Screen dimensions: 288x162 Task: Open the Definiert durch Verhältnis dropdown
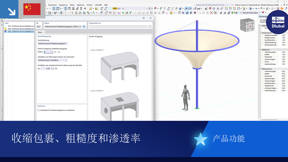tap(53, 60)
